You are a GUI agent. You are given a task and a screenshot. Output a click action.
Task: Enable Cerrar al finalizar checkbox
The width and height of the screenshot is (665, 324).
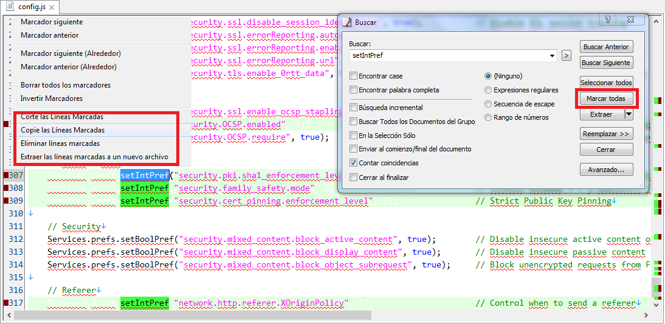pyautogui.click(x=353, y=178)
